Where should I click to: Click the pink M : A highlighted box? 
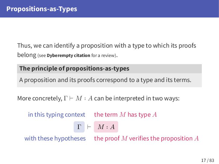coord(106,127)
